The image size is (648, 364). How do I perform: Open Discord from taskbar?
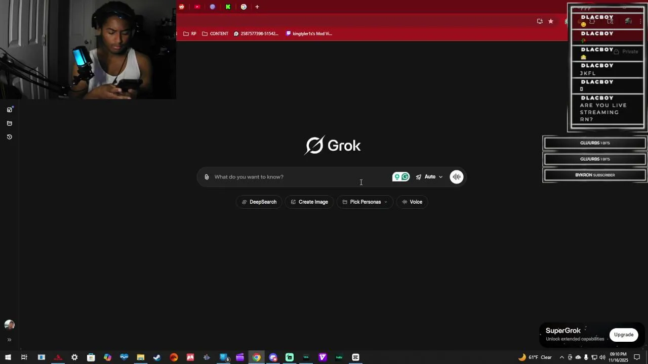(273, 357)
